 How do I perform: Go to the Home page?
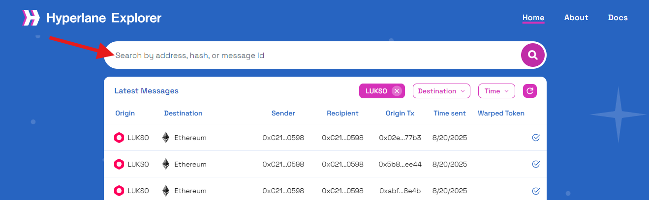533,18
